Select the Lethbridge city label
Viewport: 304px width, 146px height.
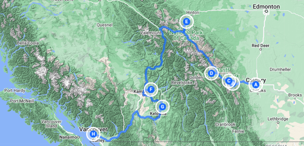(278, 119)
